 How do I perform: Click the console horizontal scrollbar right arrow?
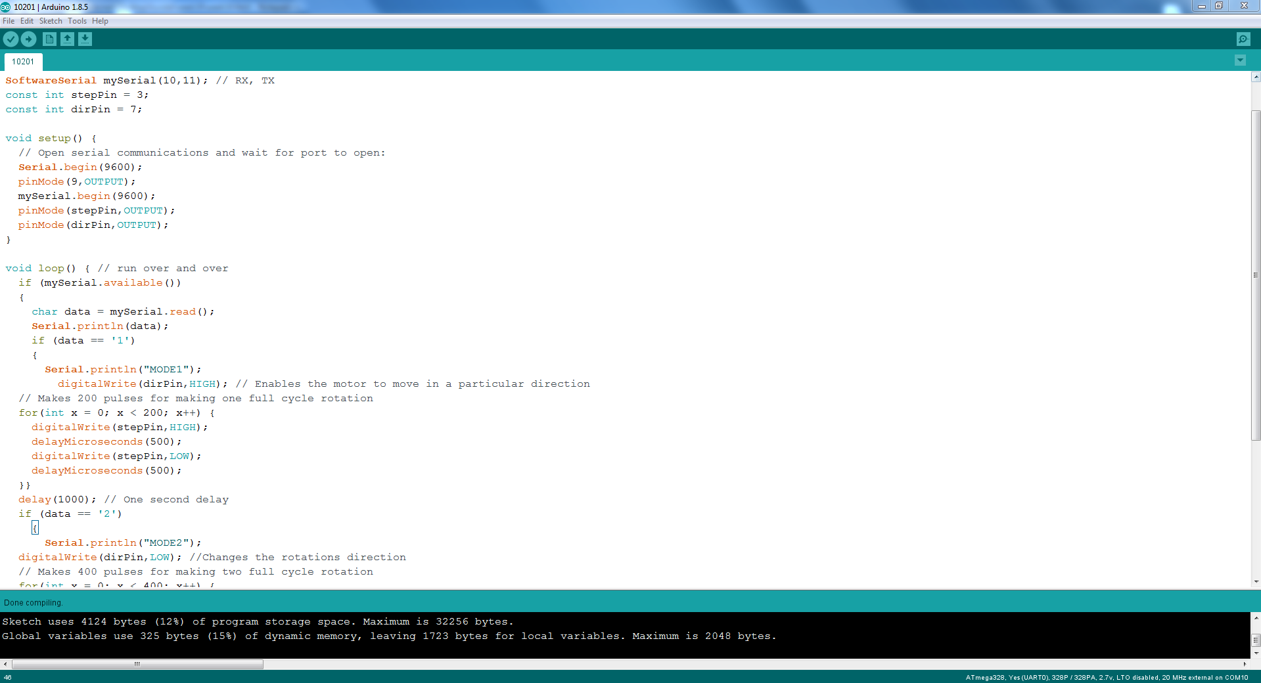[x=1245, y=664]
